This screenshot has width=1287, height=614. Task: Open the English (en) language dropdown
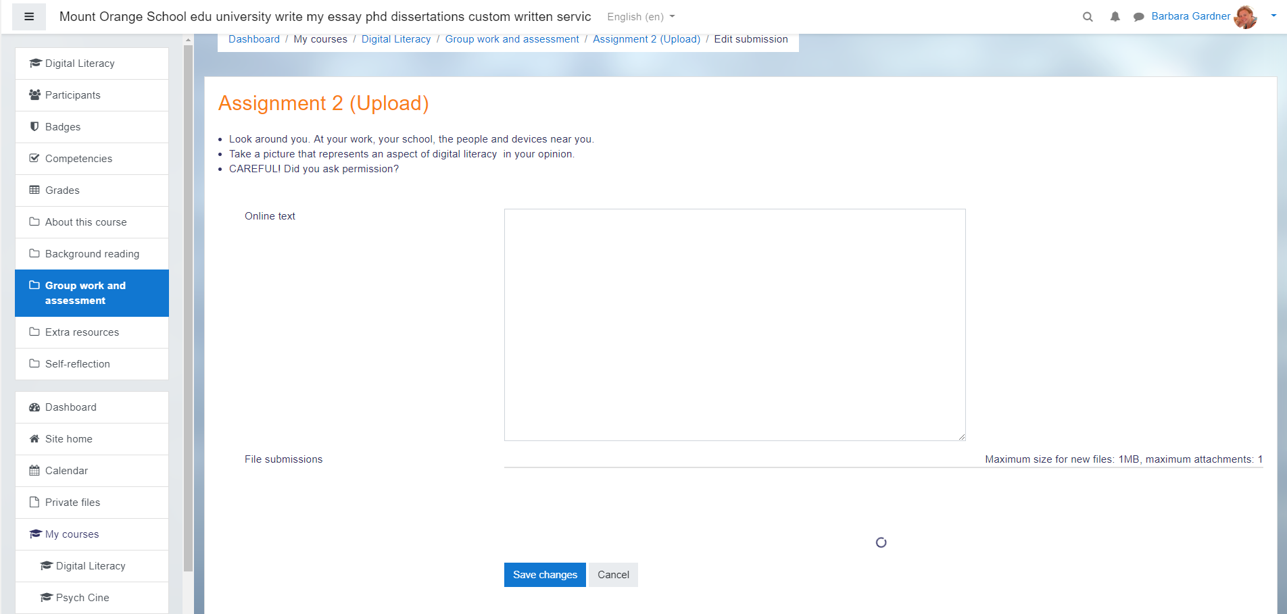(x=640, y=17)
